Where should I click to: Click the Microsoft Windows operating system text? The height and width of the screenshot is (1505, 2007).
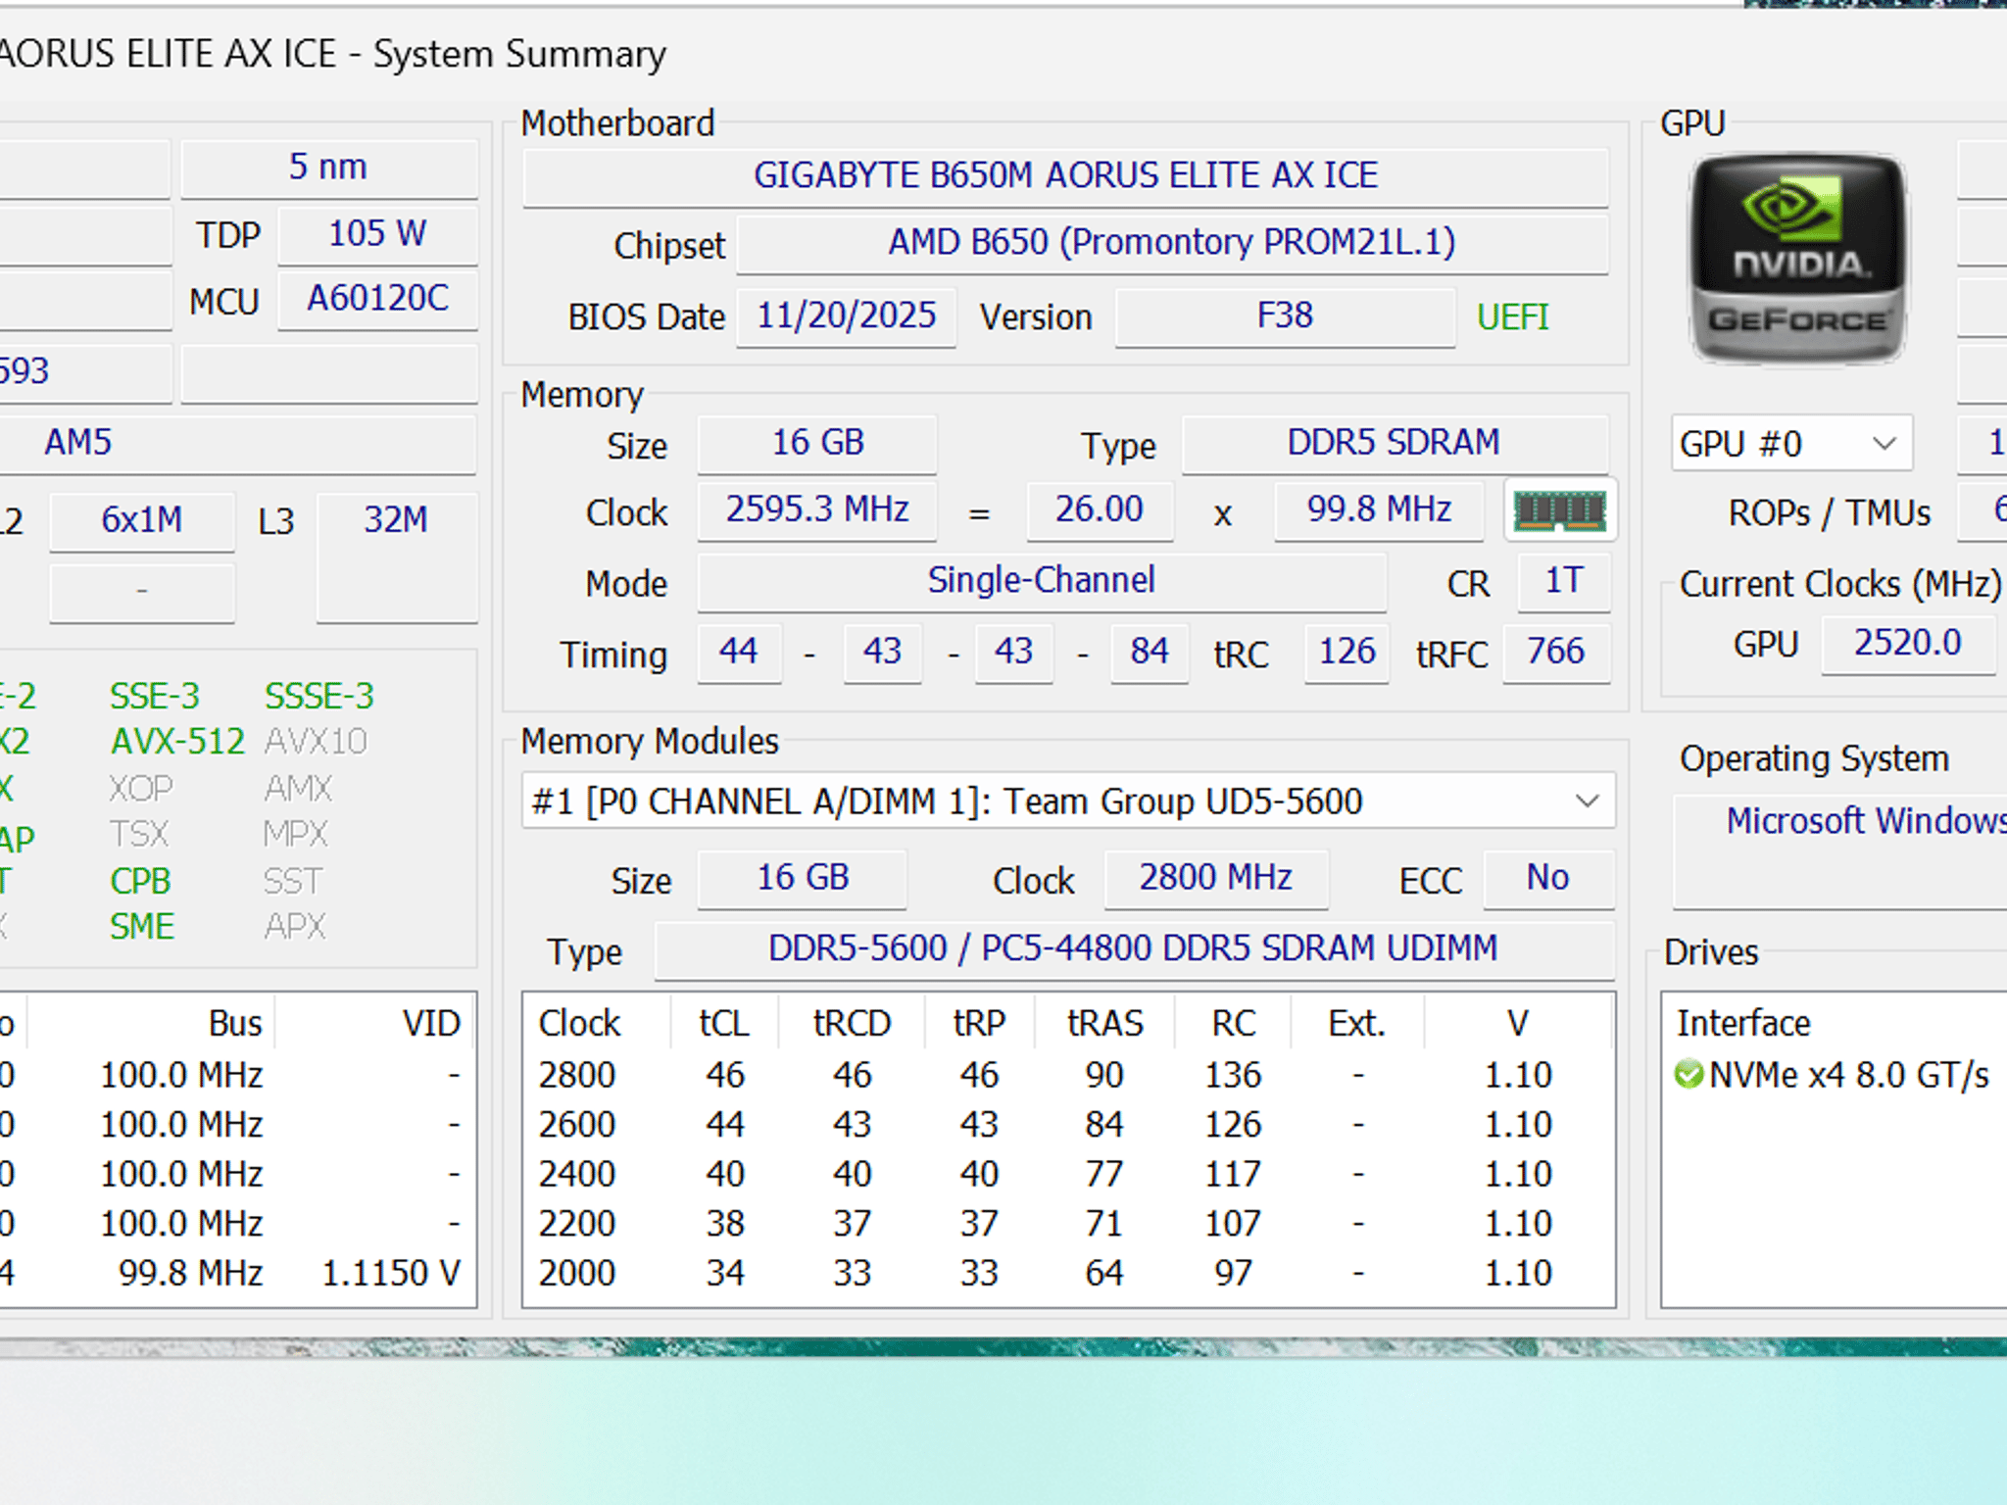coord(1866,821)
